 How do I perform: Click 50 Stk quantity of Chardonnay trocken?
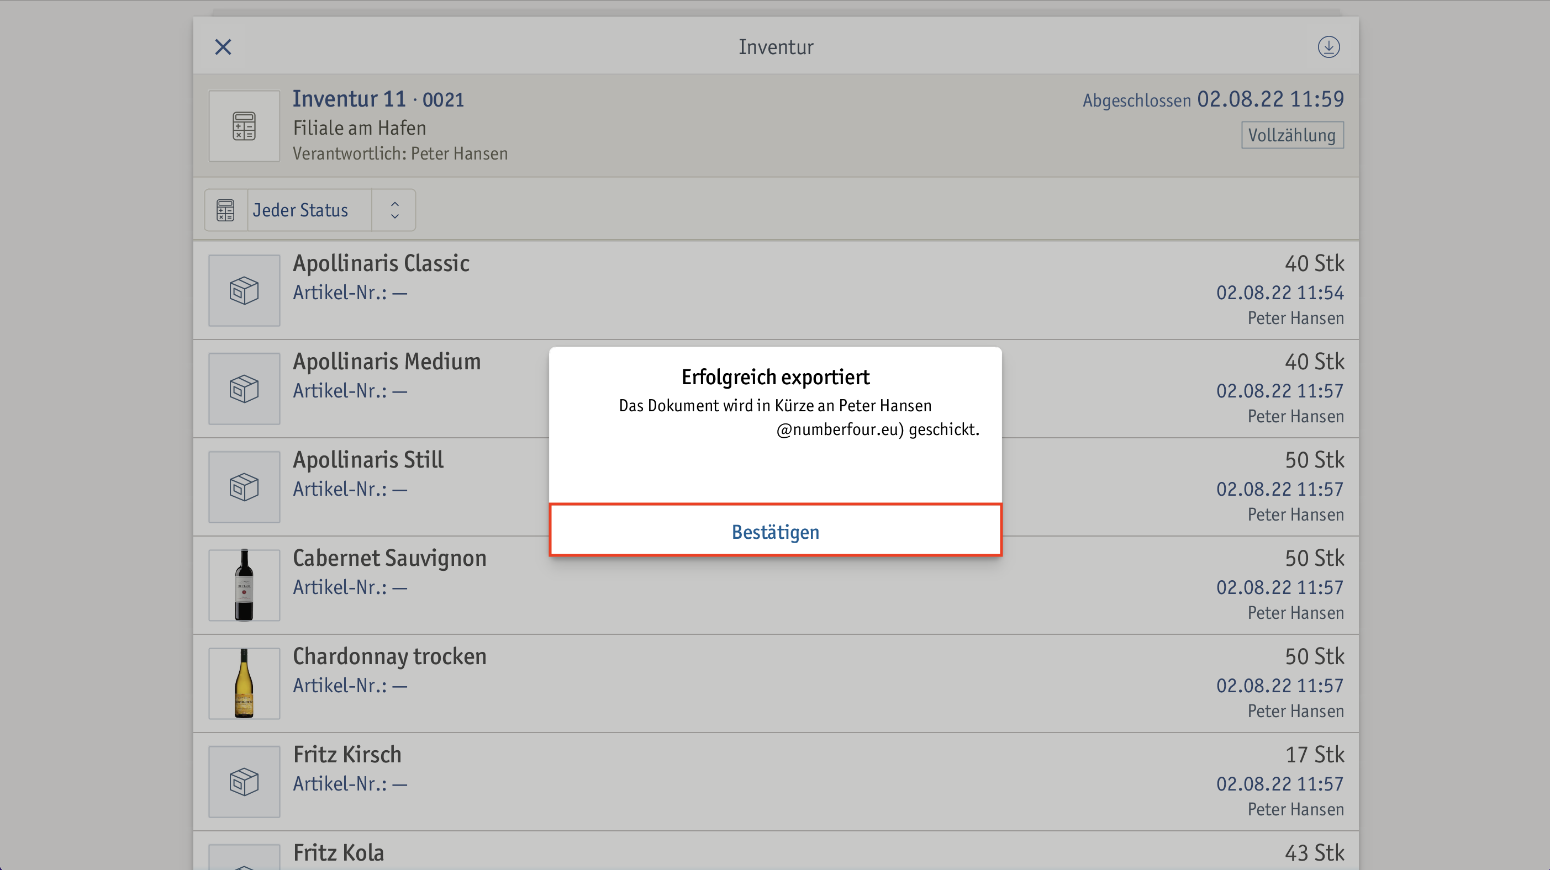click(1314, 656)
